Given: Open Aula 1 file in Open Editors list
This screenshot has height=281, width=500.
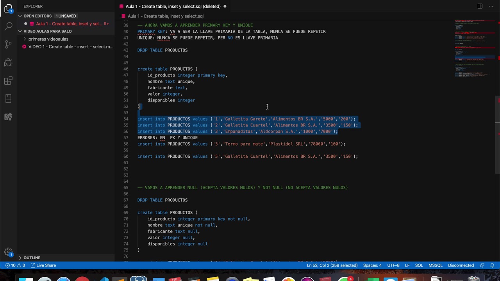Looking at the screenshot, I should [x=69, y=24].
